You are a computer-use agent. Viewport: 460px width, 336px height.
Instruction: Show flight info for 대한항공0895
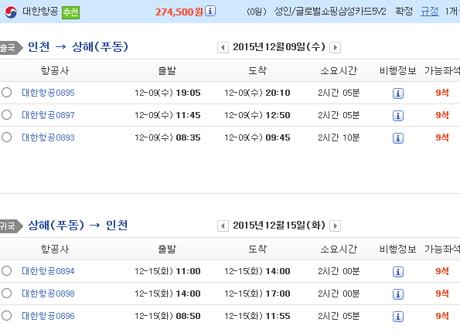(x=398, y=93)
